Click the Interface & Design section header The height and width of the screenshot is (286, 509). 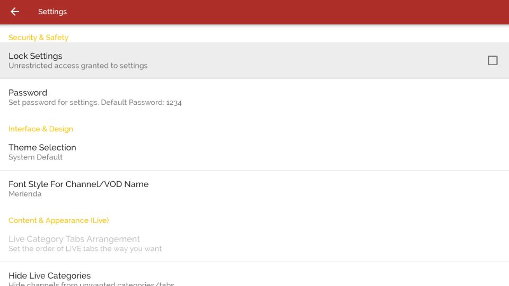point(41,129)
